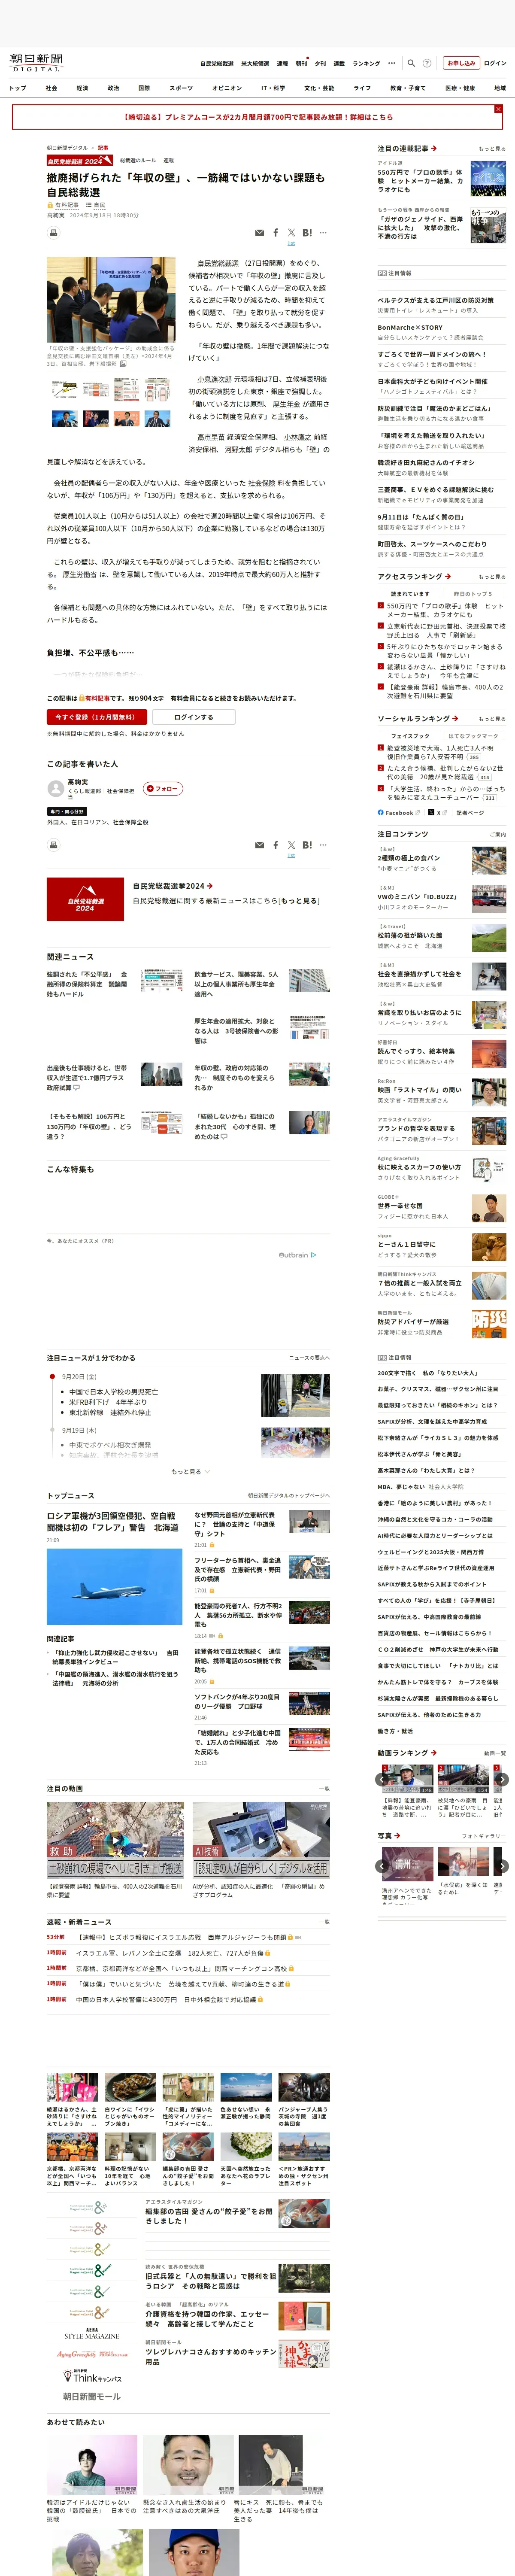Open more dots below author section

323,845
